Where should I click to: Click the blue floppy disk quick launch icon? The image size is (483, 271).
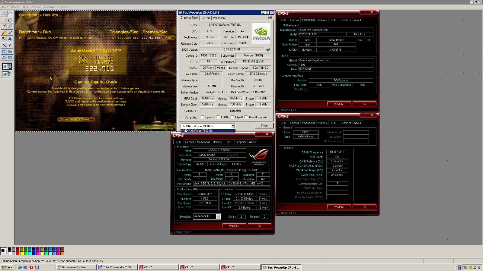37,267
